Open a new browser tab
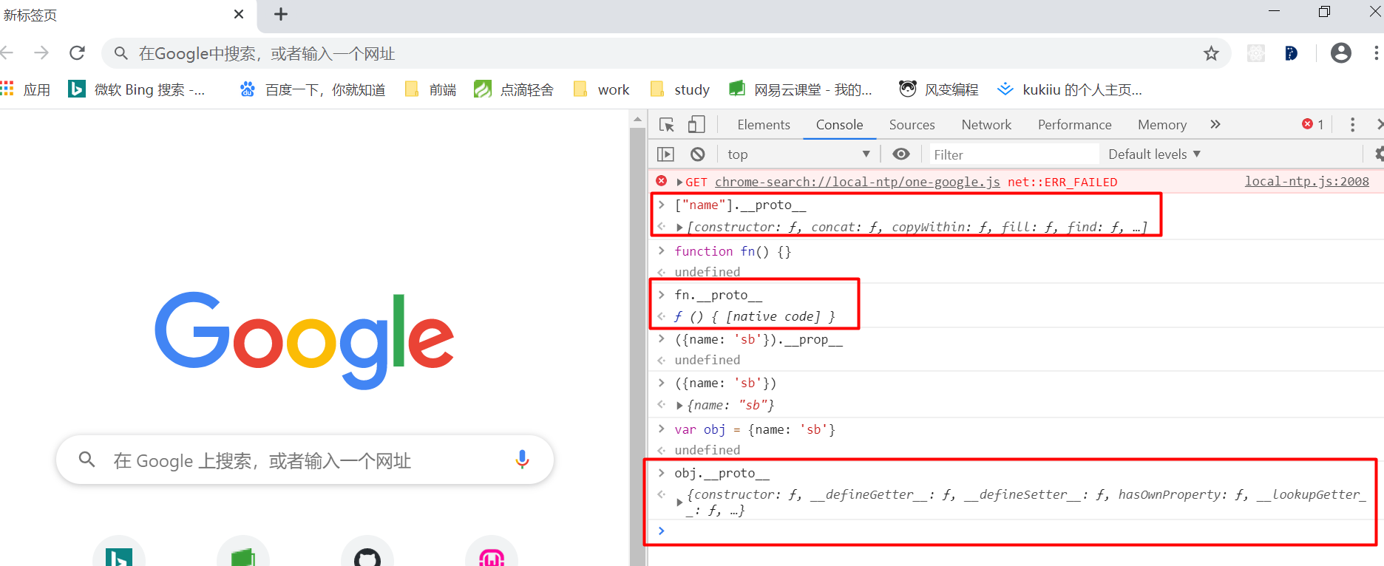This screenshot has width=1384, height=566. click(x=281, y=14)
